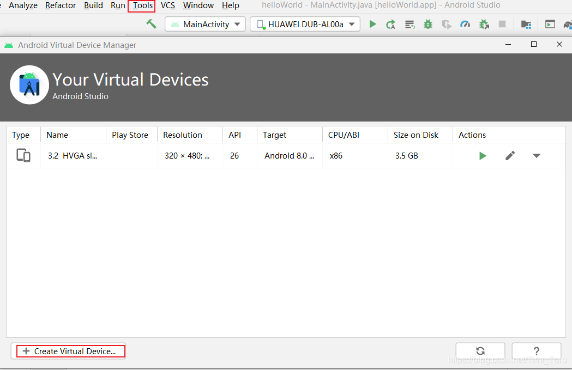
Task: Maximize the Android Virtual Device Manager window
Action: tap(534, 45)
